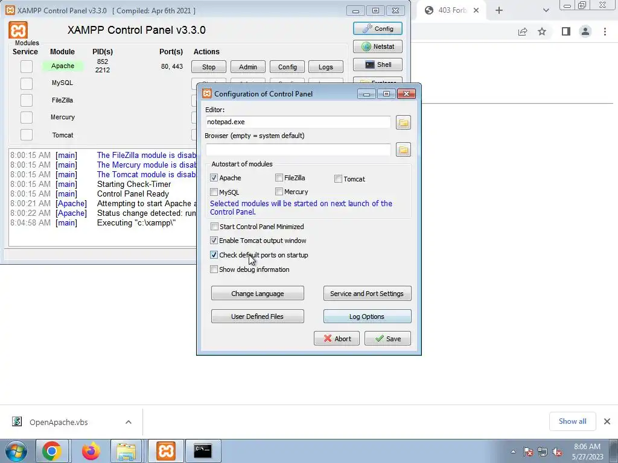Toggle Tomcat service checkbox in main panel

tap(27, 134)
